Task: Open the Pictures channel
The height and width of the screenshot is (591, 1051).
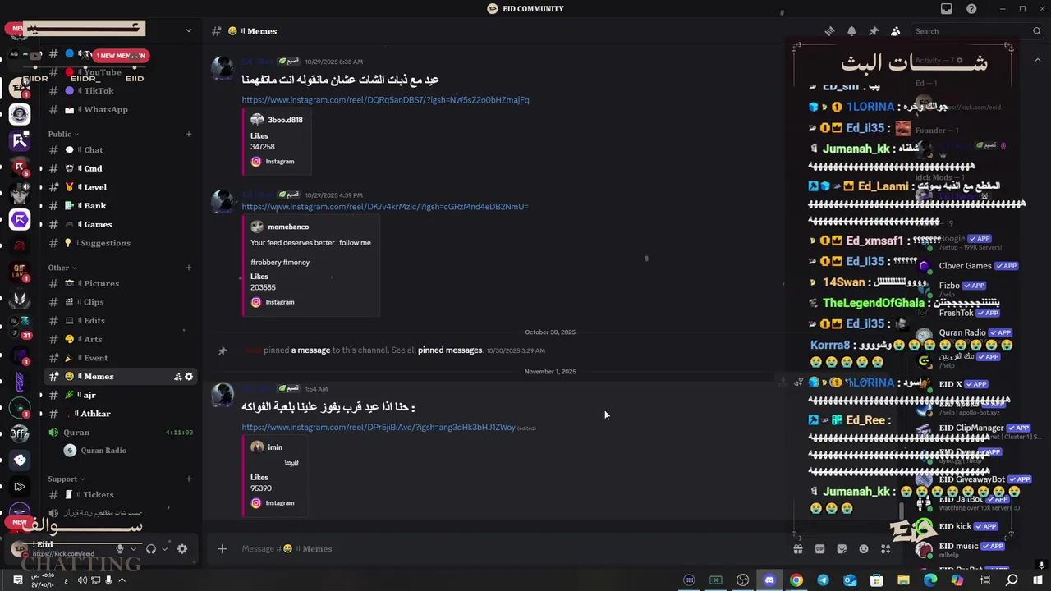Action: [x=120, y=283]
